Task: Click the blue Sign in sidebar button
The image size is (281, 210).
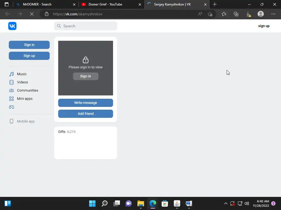Action: click(x=29, y=45)
